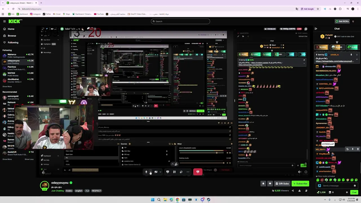361x203 pixels.
Task: Open Steam from the taskbar
Action: click(x=208, y=200)
